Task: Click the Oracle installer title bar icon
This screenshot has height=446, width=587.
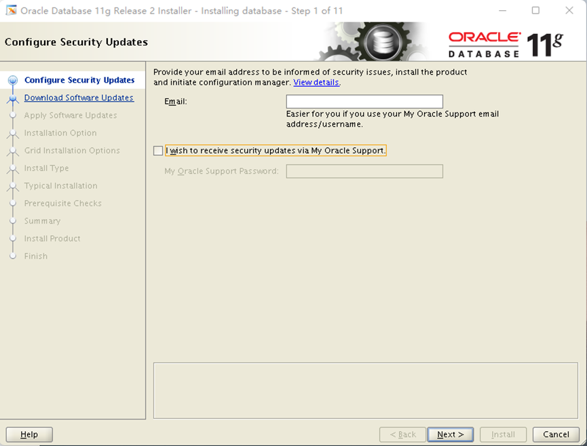Action: (12, 10)
